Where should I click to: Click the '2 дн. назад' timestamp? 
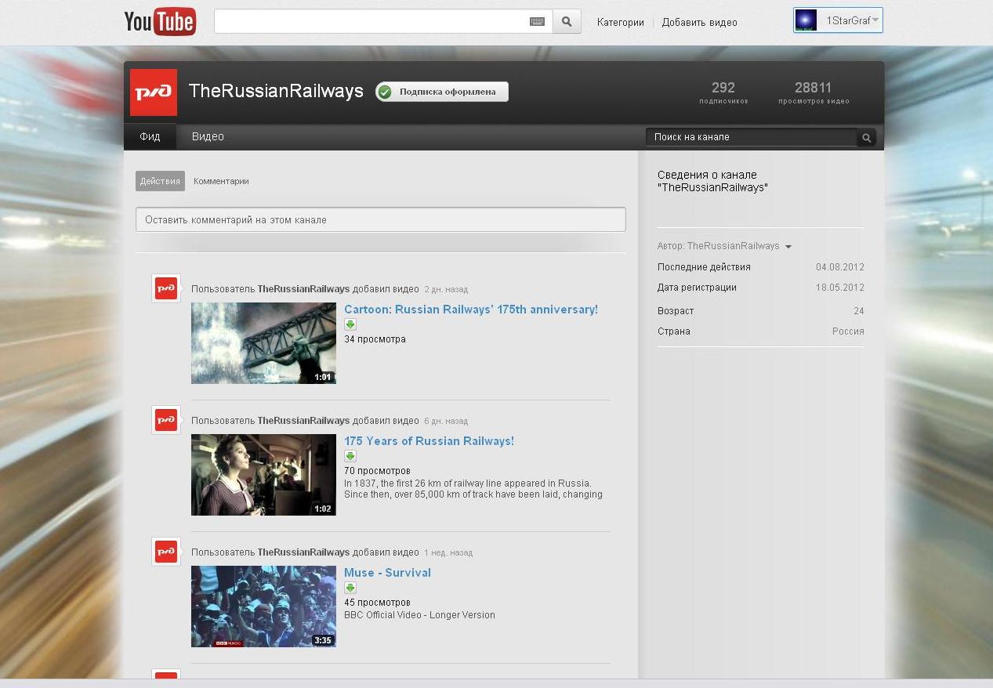click(x=446, y=289)
